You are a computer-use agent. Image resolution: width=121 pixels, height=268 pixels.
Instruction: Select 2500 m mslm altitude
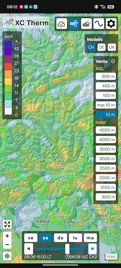[106, 169]
